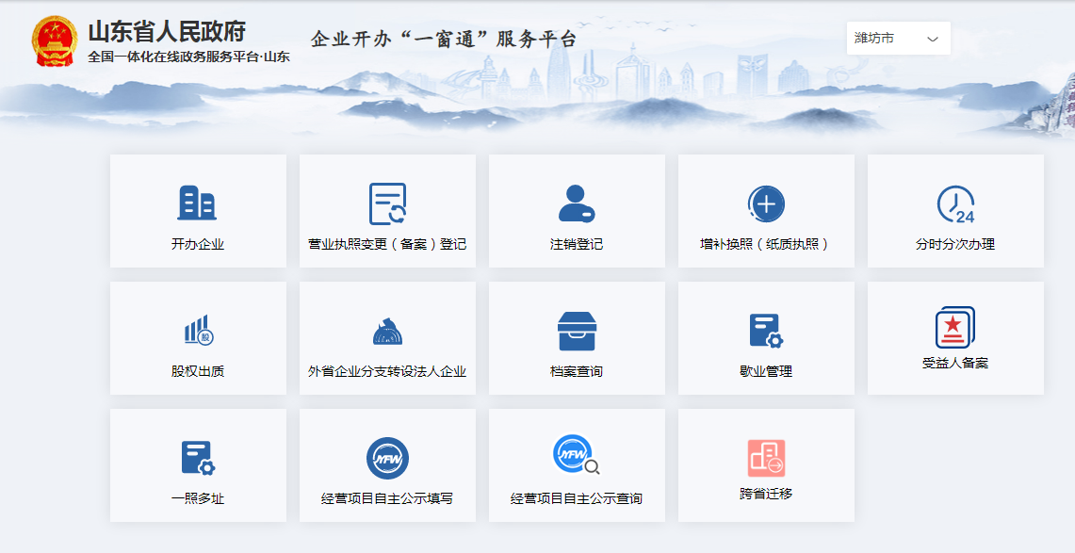The height and width of the screenshot is (553, 1075).
Task: Click the 跨省迁移 text label
Action: click(x=766, y=494)
